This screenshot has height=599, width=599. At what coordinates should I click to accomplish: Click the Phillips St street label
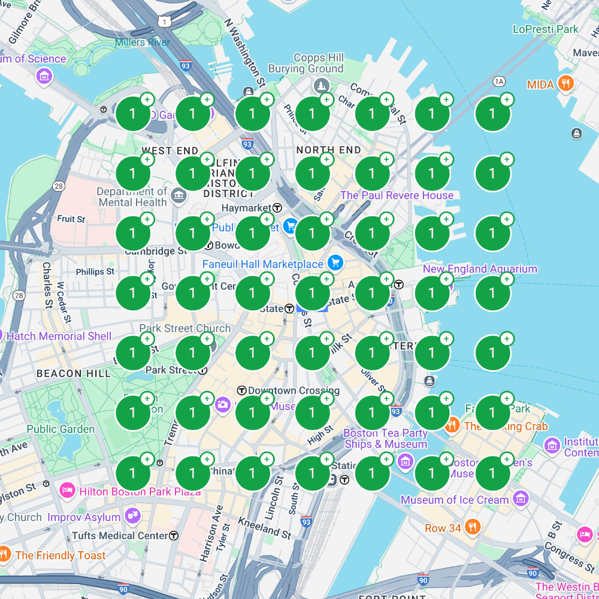pyautogui.click(x=95, y=271)
